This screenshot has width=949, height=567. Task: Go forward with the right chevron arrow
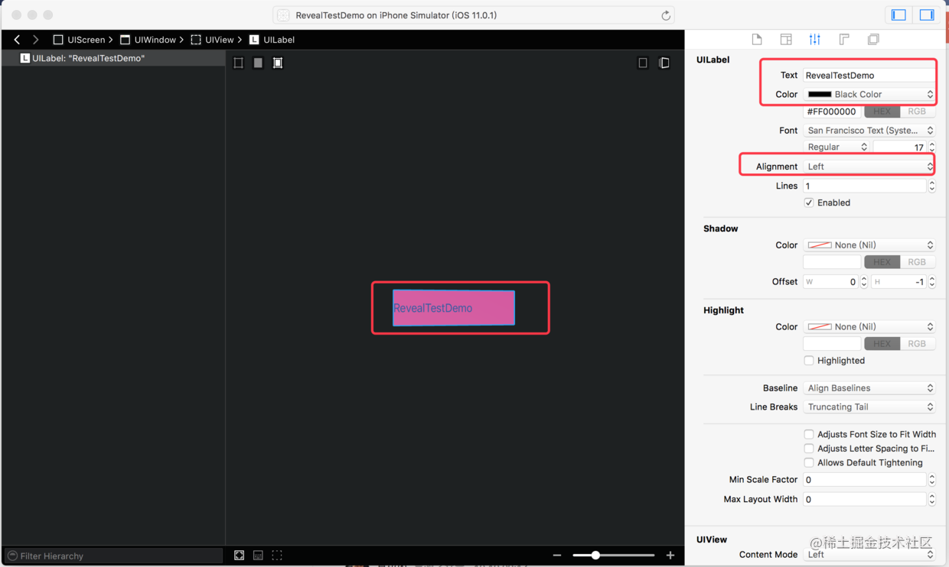point(35,40)
